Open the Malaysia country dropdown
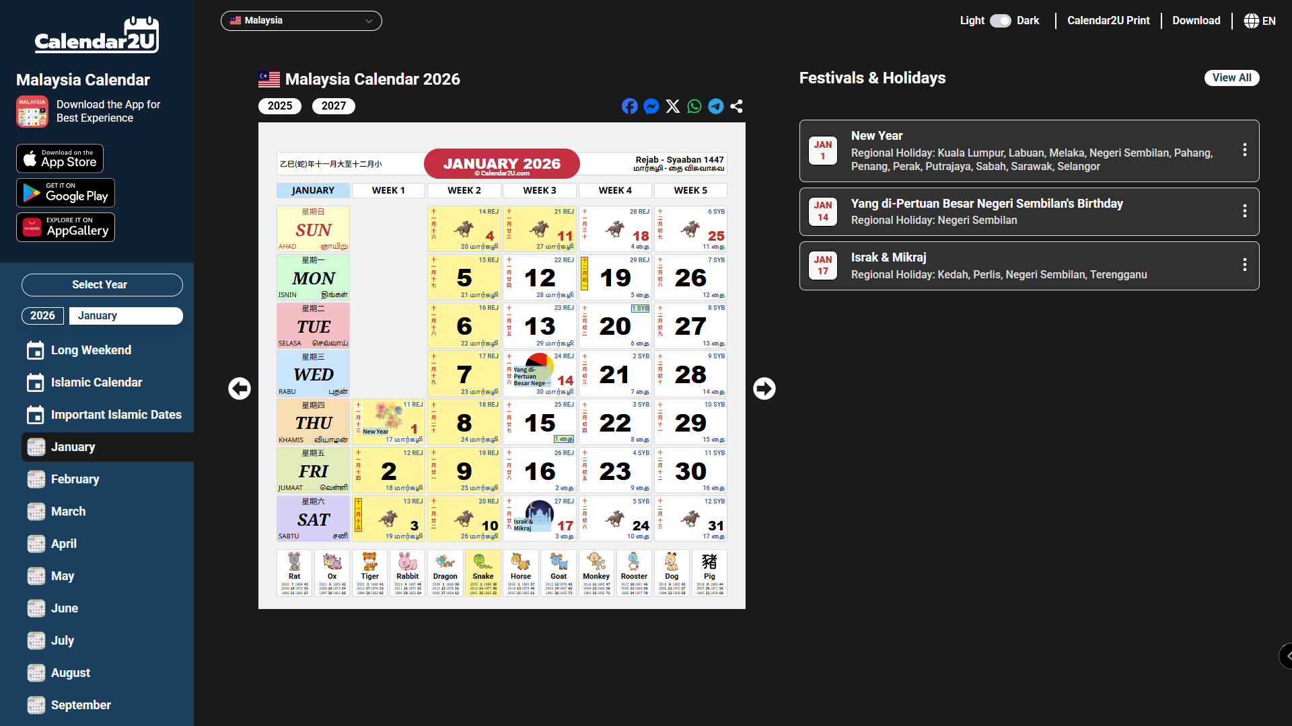 click(x=301, y=21)
